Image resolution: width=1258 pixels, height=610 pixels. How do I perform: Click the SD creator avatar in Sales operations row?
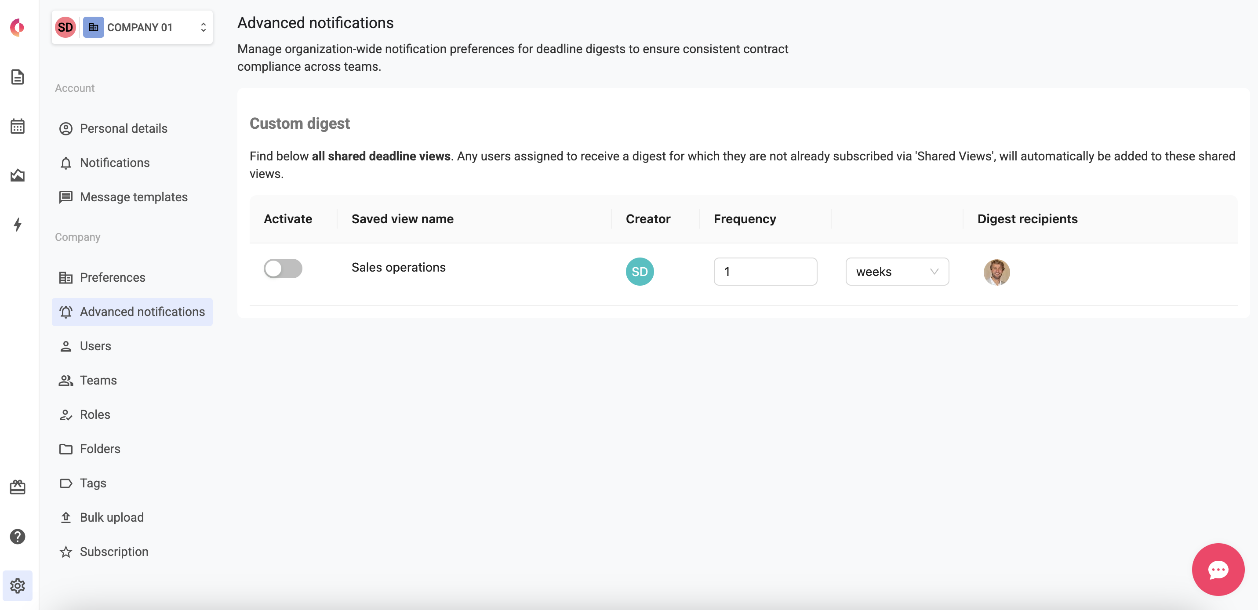[639, 272]
